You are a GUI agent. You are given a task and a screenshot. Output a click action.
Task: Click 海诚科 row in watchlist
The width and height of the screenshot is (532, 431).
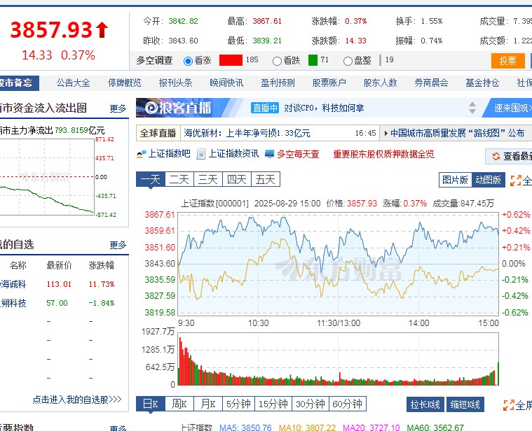pyautogui.click(x=64, y=284)
